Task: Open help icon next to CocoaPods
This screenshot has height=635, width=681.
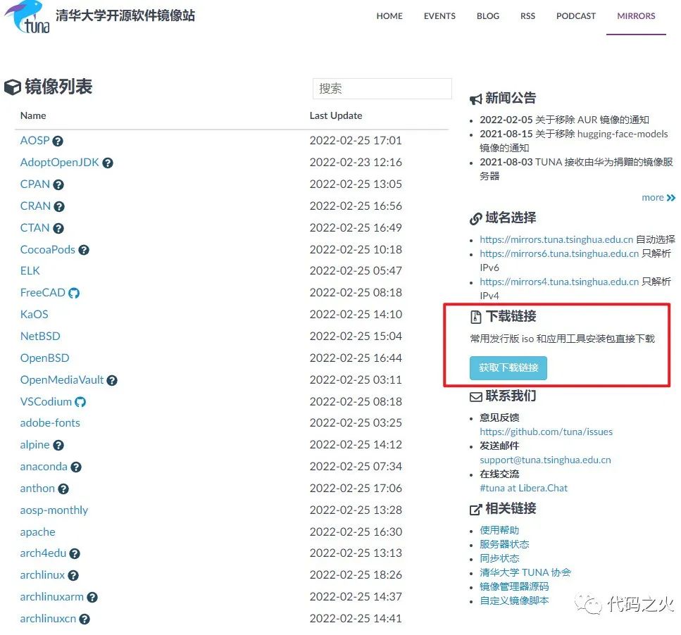Action: click(84, 250)
